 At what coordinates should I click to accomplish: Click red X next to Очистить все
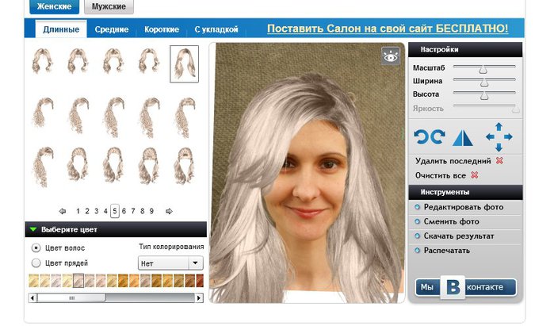[x=475, y=175]
